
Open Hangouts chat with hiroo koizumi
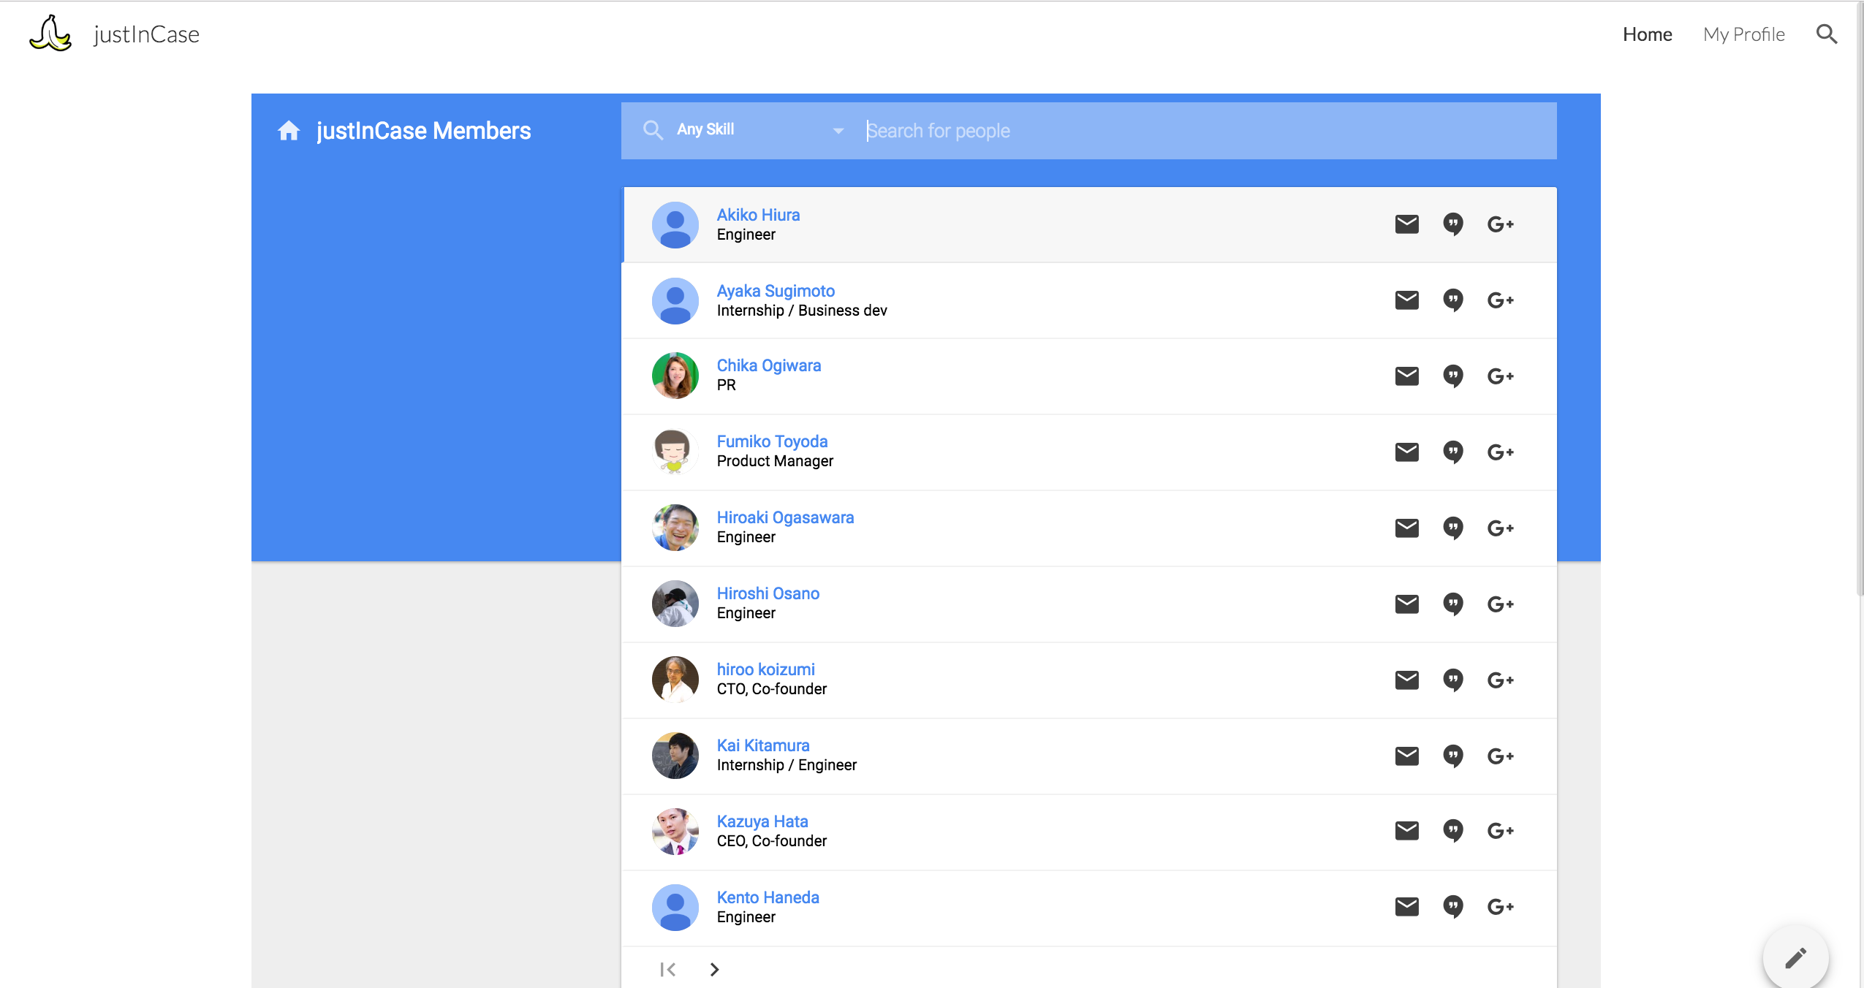1453,680
